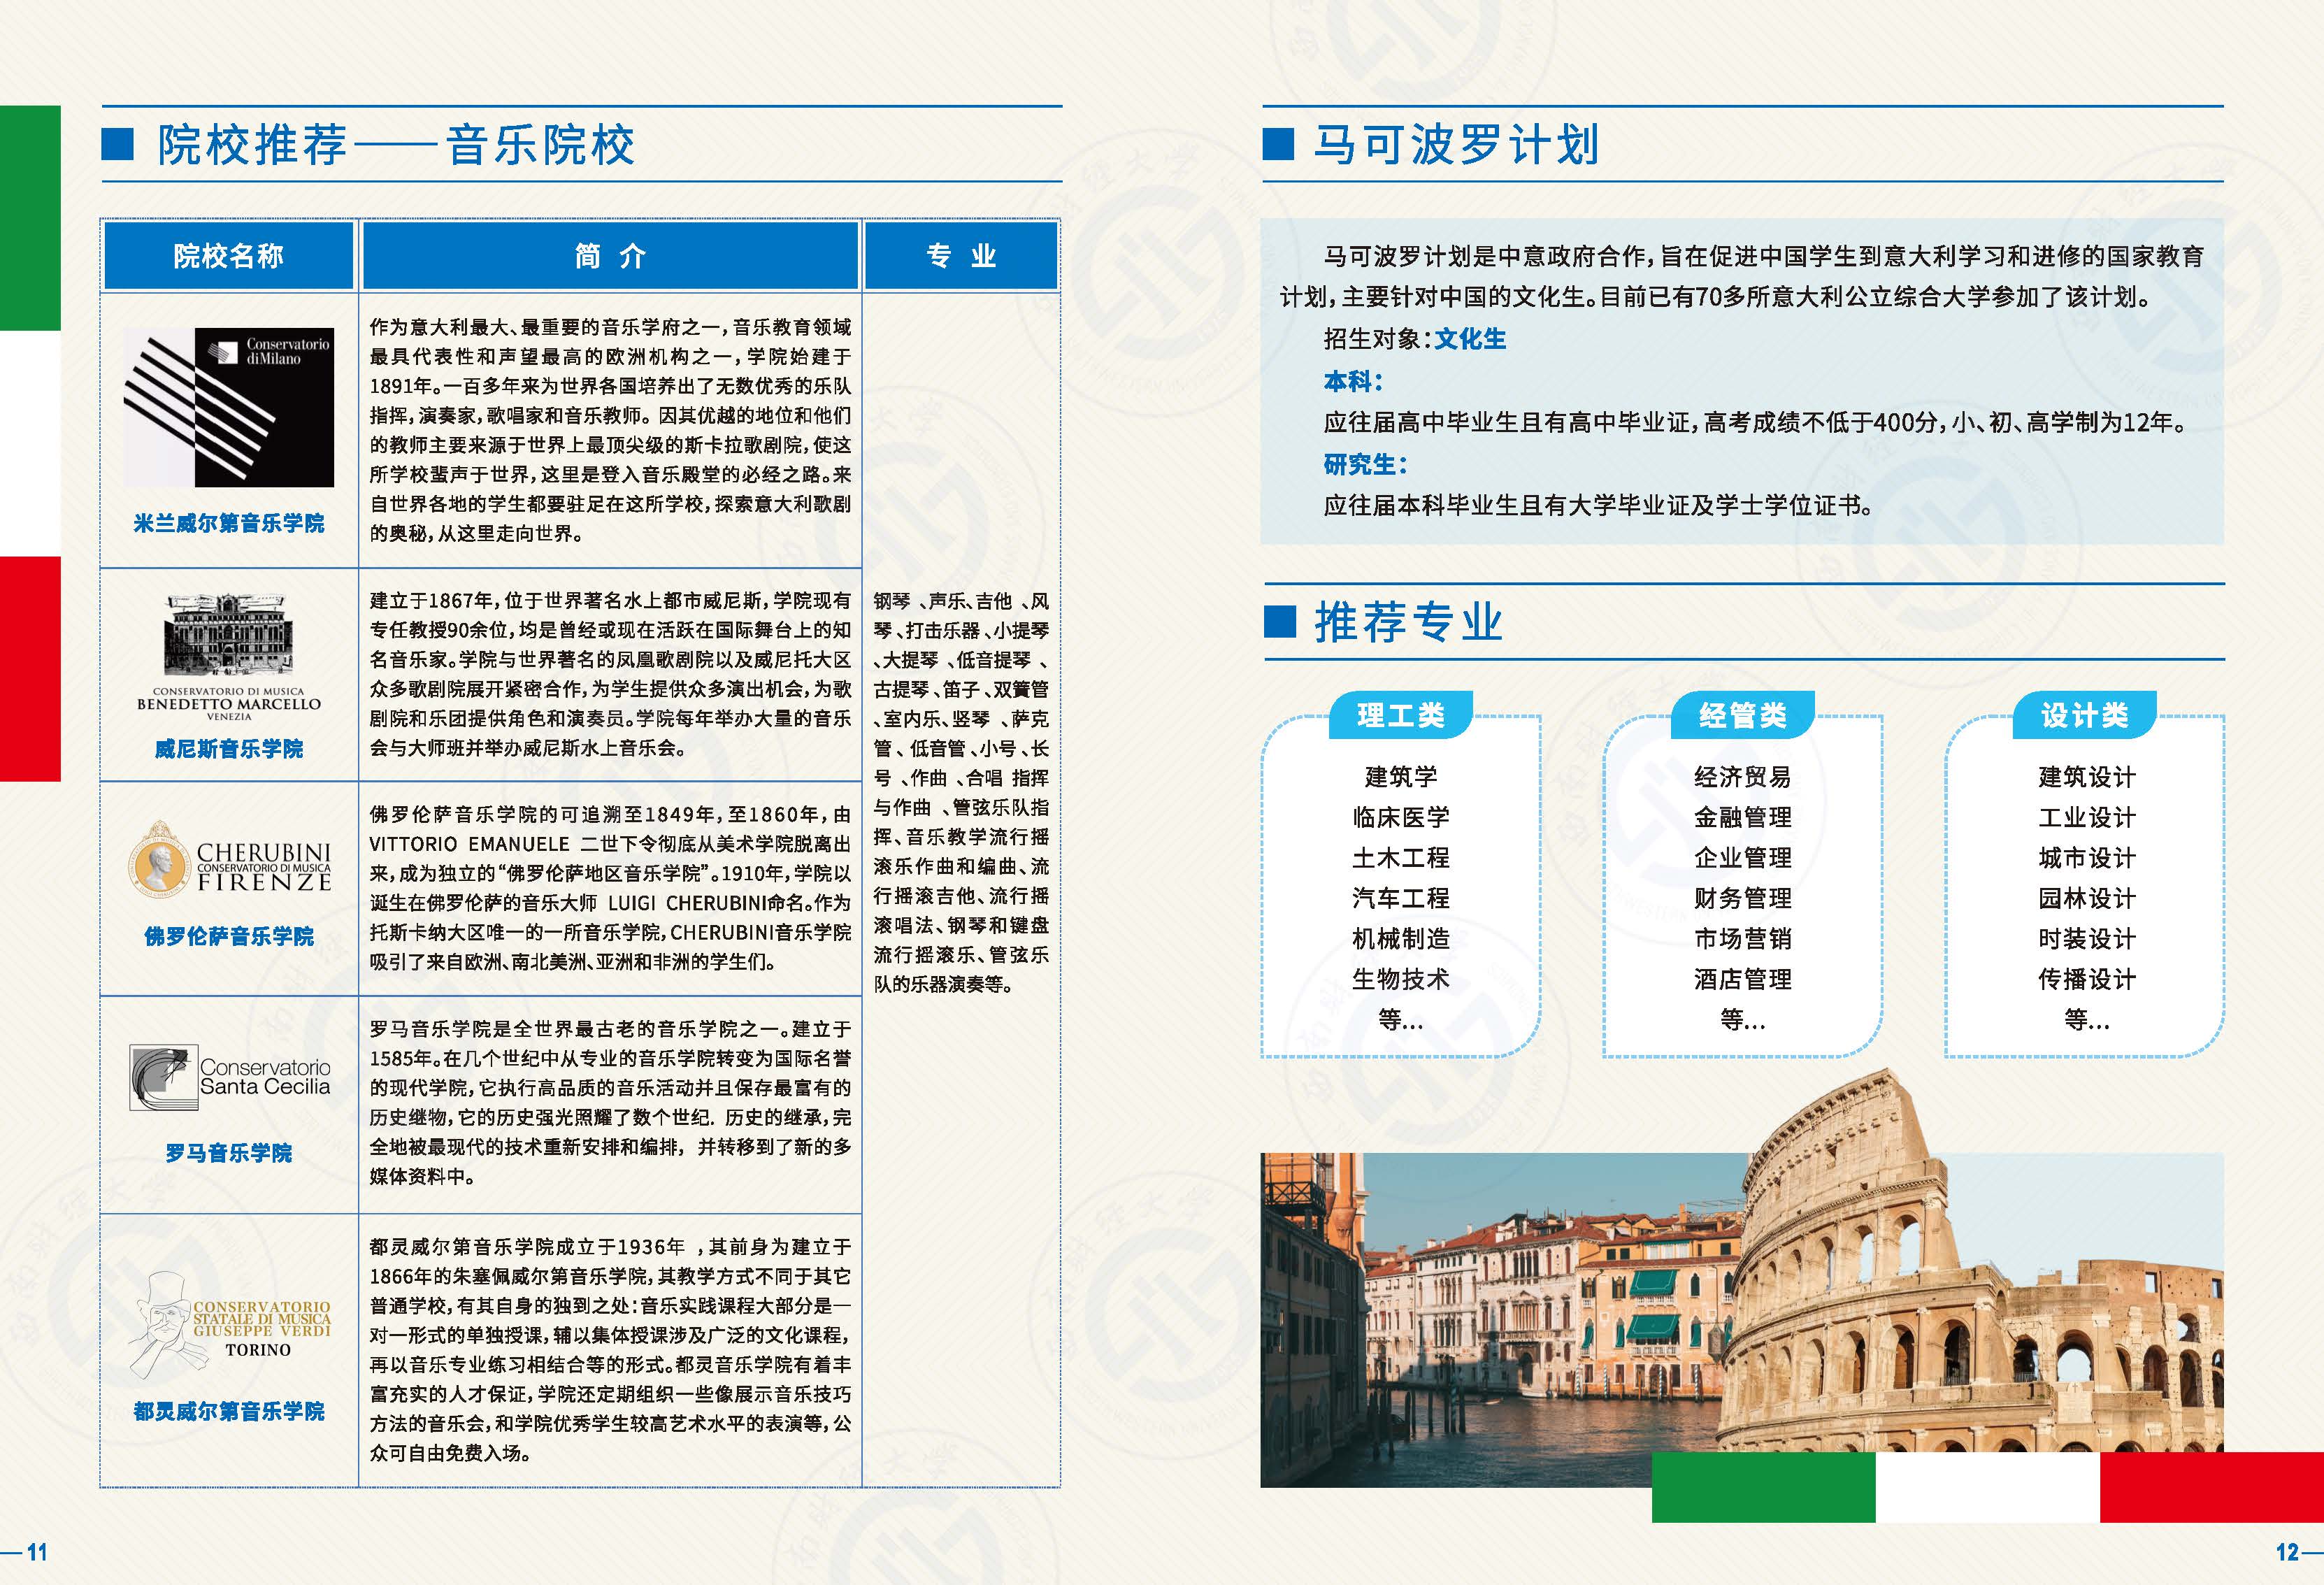2324x1585 pixels.
Task: Click the Conservatorio di Milano logo
Action: coord(228,408)
